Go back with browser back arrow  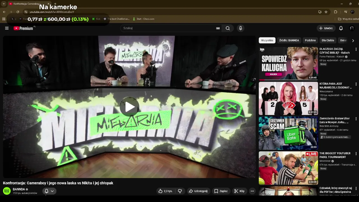pos(4,12)
